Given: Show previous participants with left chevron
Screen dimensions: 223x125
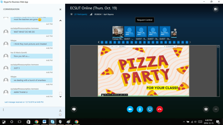Looking at the screenshot, I should coord(98,42).
